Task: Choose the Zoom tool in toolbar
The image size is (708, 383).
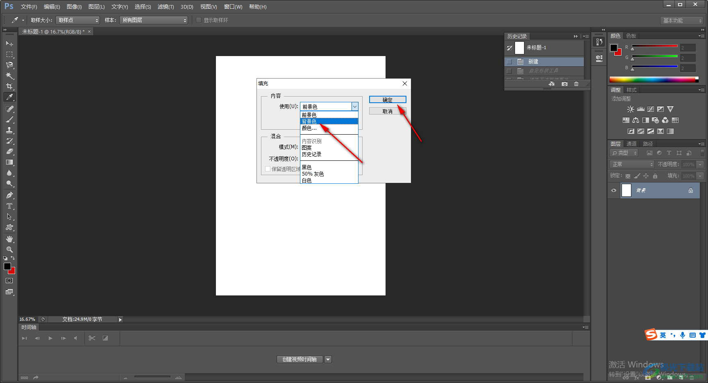Action: pyautogui.click(x=9, y=250)
